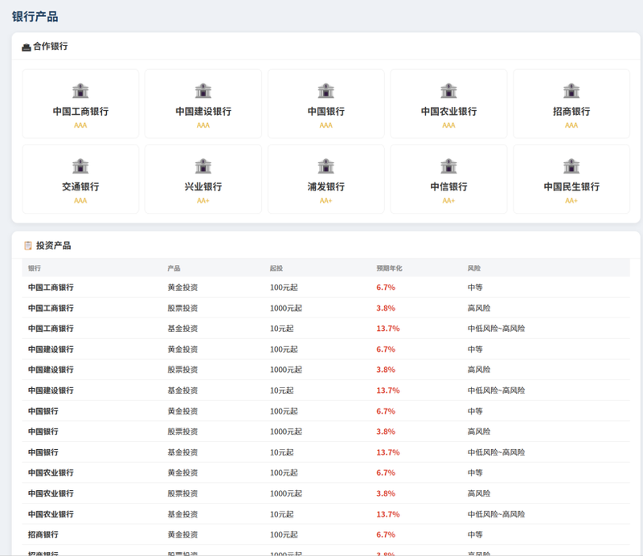The width and height of the screenshot is (643, 556).
Task: Select the 兴业银行 card name
Action: click(x=203, y=186)
